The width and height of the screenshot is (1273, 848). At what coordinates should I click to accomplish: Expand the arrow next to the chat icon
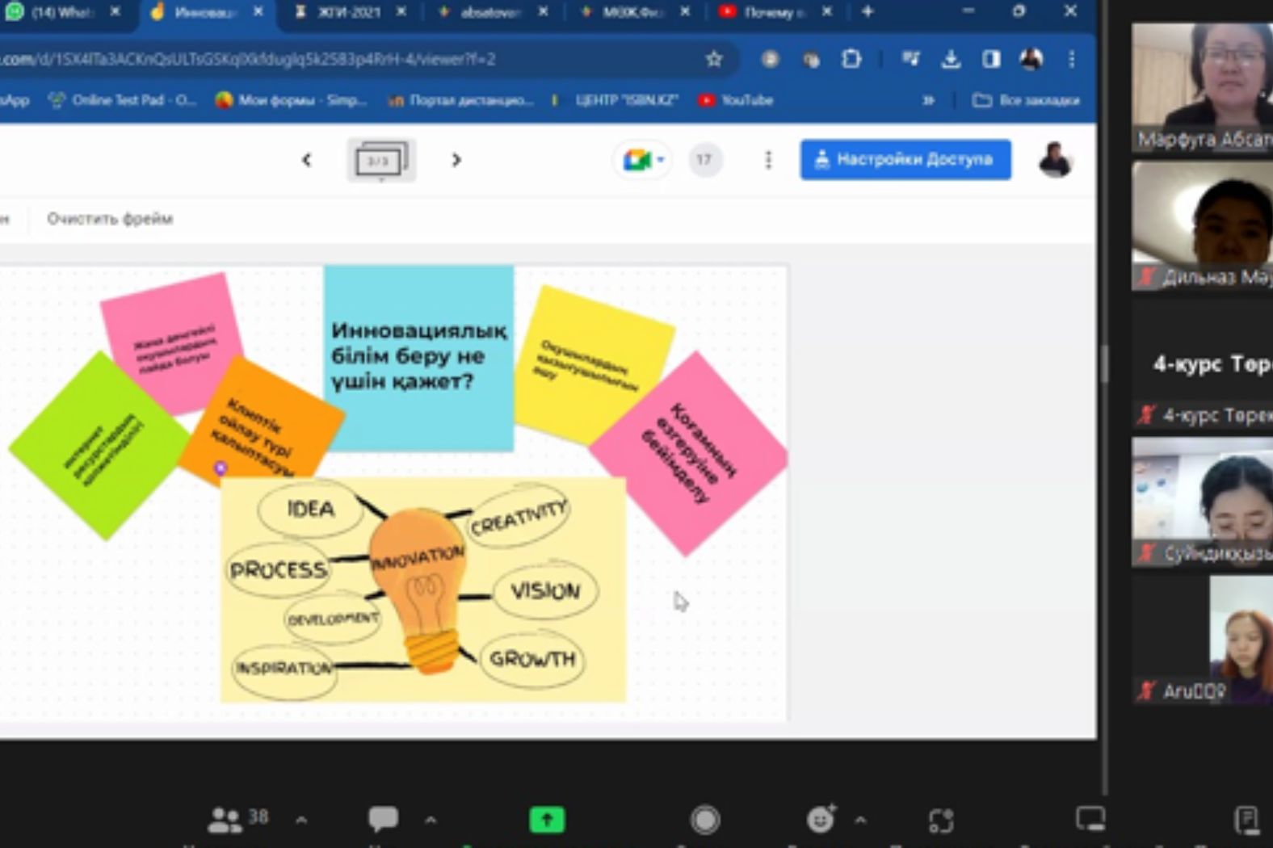(x=431, y=821)
